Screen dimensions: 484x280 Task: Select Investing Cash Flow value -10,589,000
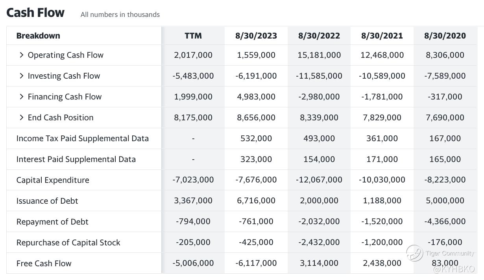click(382, 76)
